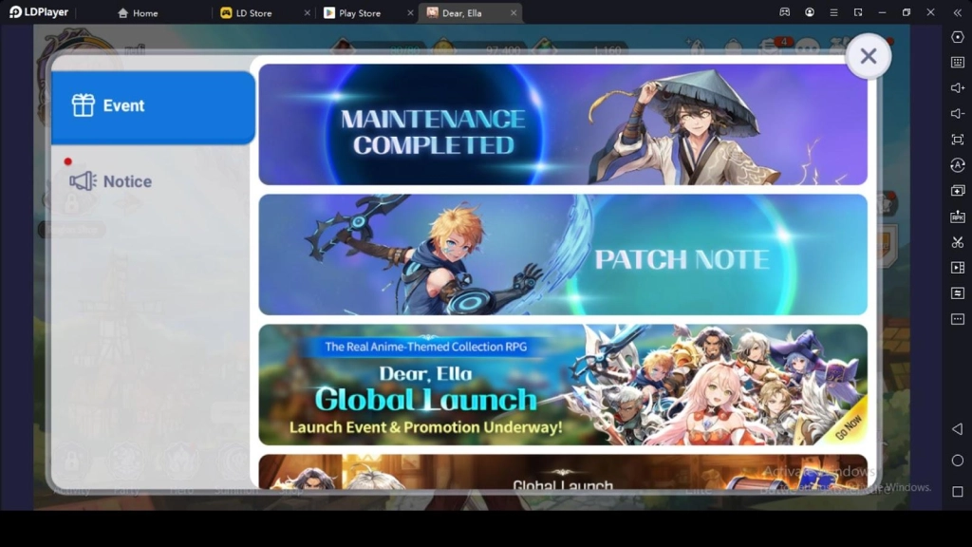
Task: Open the Patch Note banner
Action: click(562, 255)
